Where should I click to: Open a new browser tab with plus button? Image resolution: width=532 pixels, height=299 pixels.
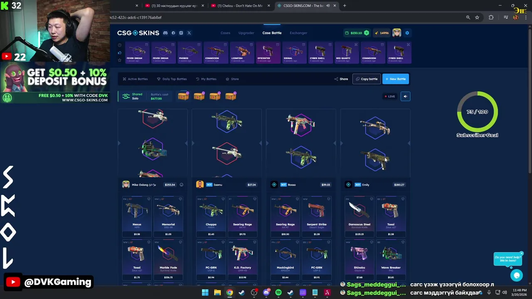click(x=345, y=5)
